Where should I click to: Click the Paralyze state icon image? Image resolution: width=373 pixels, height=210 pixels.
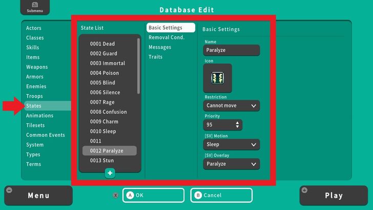217,78
